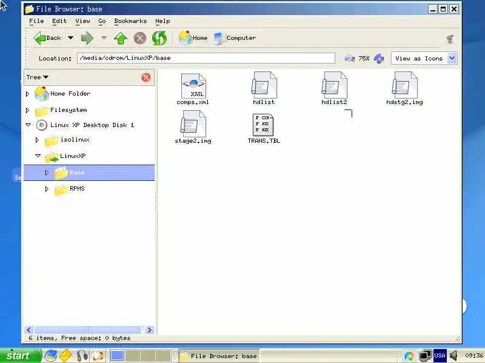Launch the web browser from the taskbar
The width and height of the screenshot is (485, 363).
coord(50,356)
